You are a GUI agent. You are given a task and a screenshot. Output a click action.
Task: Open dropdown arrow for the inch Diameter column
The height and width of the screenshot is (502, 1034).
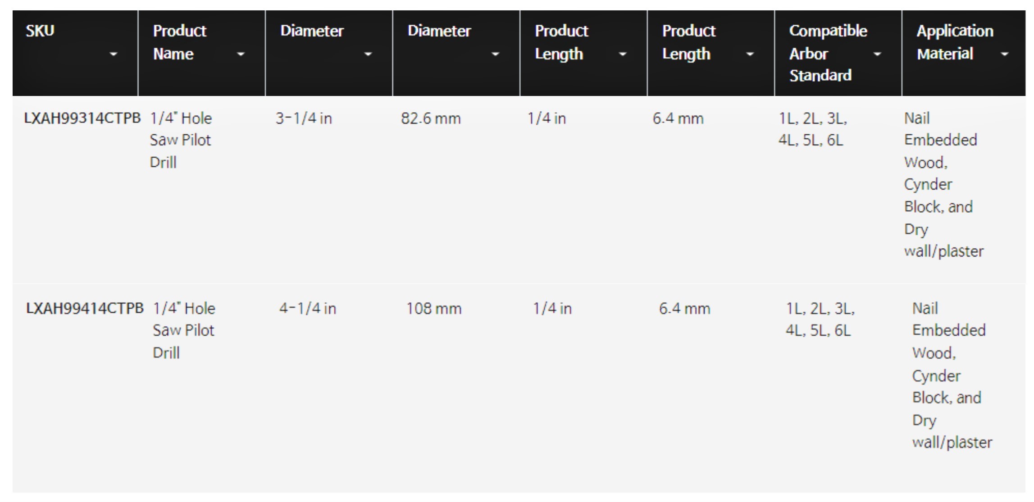[x=368, y=55]
